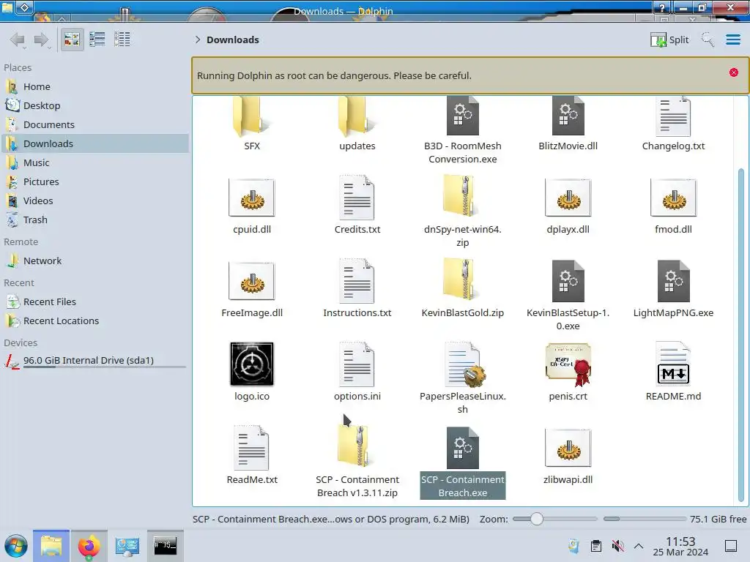Open the hamburger menu

click(x=732, y=40)
